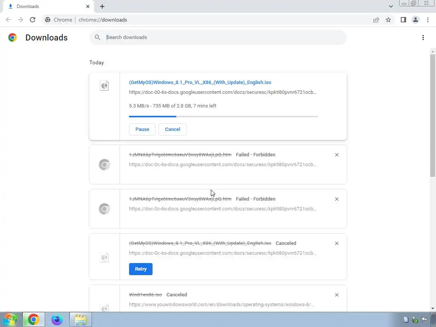Pause the Windows 8.1 ISO download

point(142,129)
